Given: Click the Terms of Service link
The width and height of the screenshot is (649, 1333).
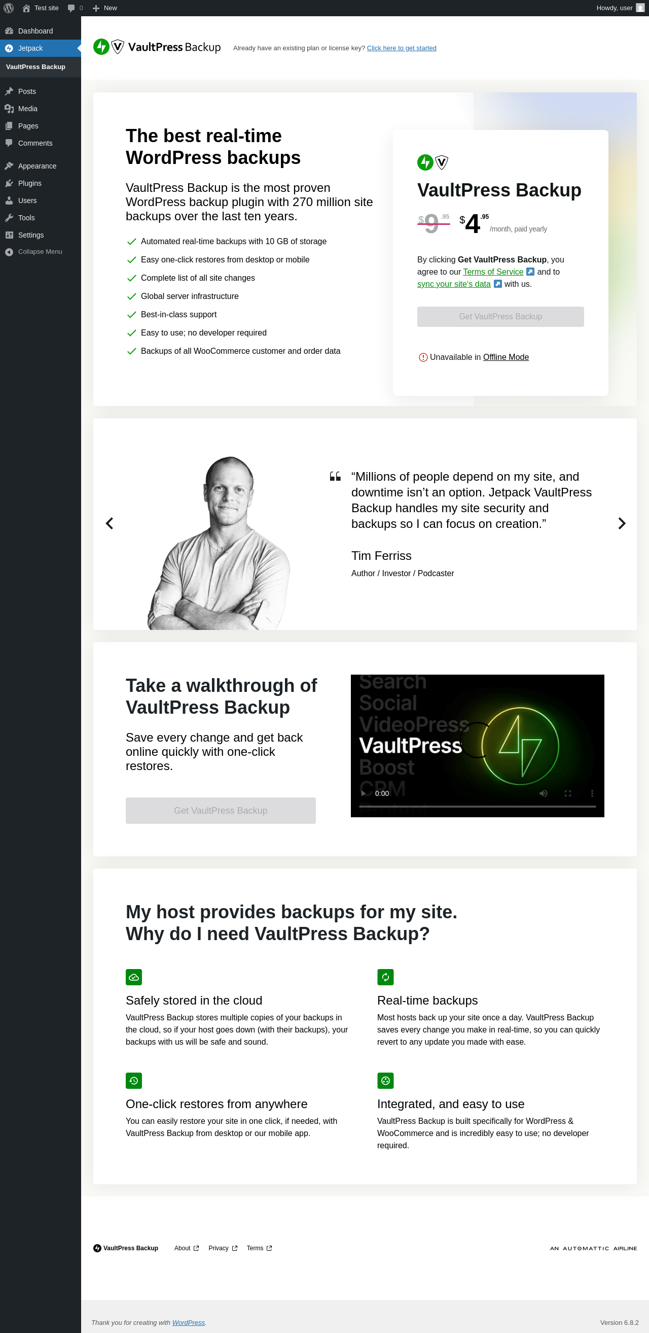Looking at the screenshot, I should (x=493, y=272).
